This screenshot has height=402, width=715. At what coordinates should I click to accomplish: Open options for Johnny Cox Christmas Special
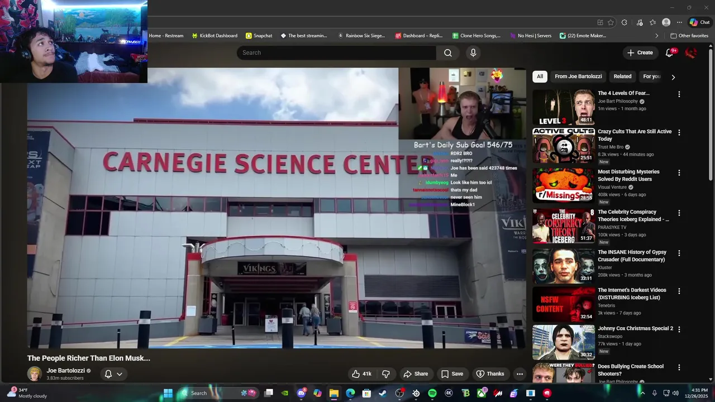[679, 330]
